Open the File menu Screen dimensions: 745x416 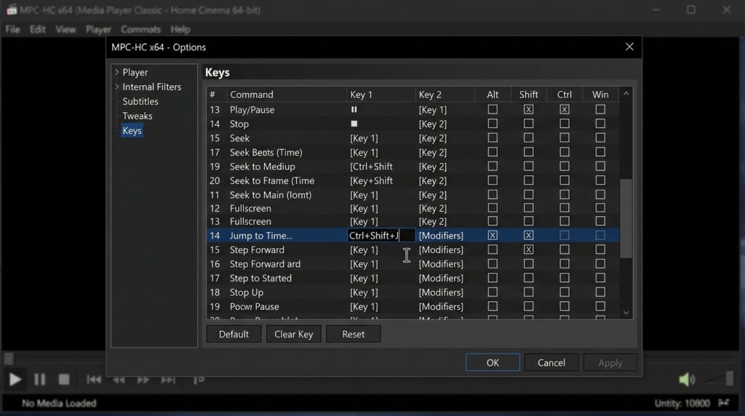[13, 29]
